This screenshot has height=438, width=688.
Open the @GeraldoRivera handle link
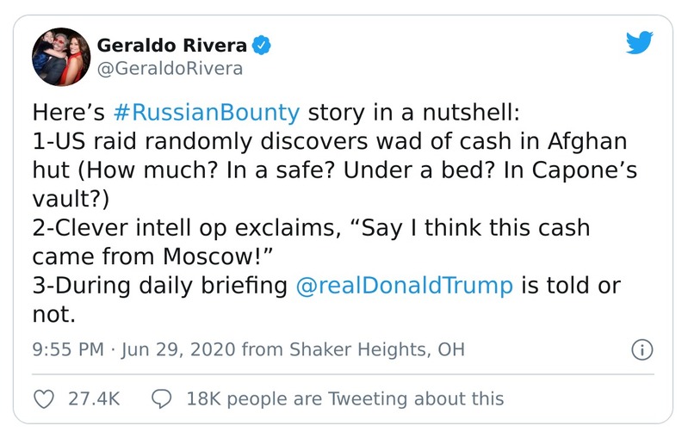170,68
